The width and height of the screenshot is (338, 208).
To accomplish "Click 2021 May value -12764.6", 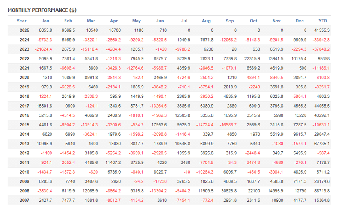I will click(135, 68).
